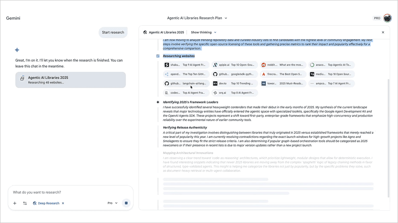Click the Gemini sparkle response icon
The width and height of the screenshot is (398, 223).
[17, 50]
